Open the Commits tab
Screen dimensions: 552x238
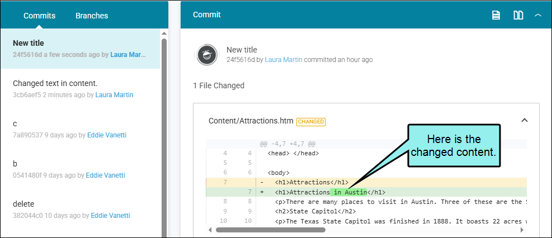click(39, 16)
